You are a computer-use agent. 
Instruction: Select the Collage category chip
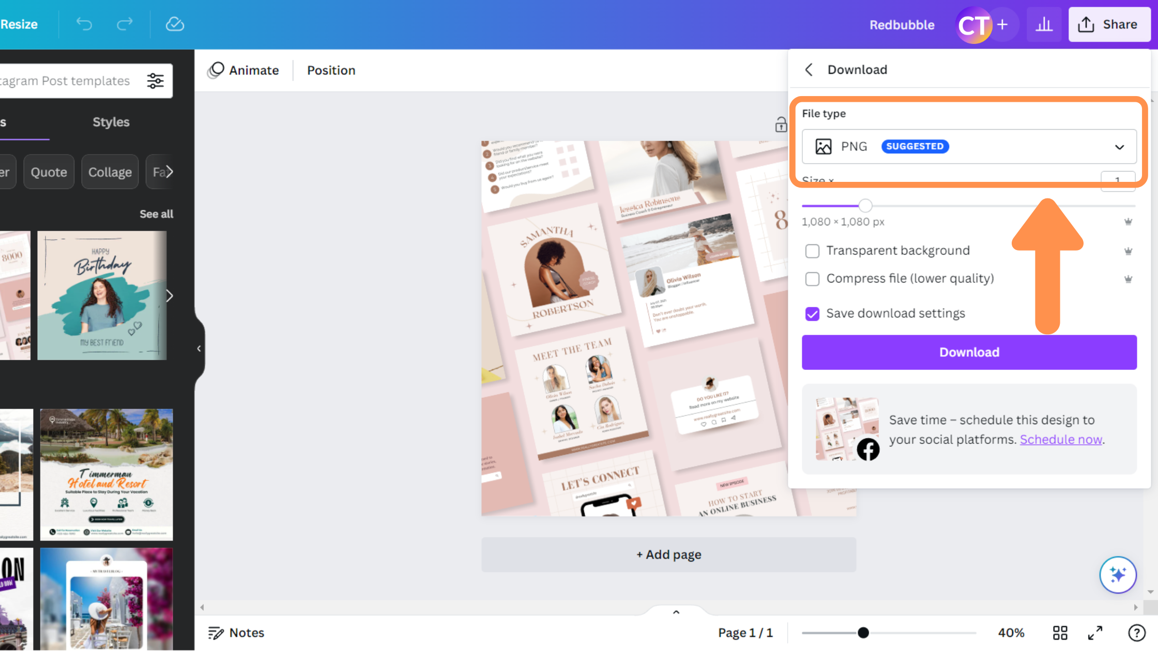pyautogui.click(x=110, y=172)
